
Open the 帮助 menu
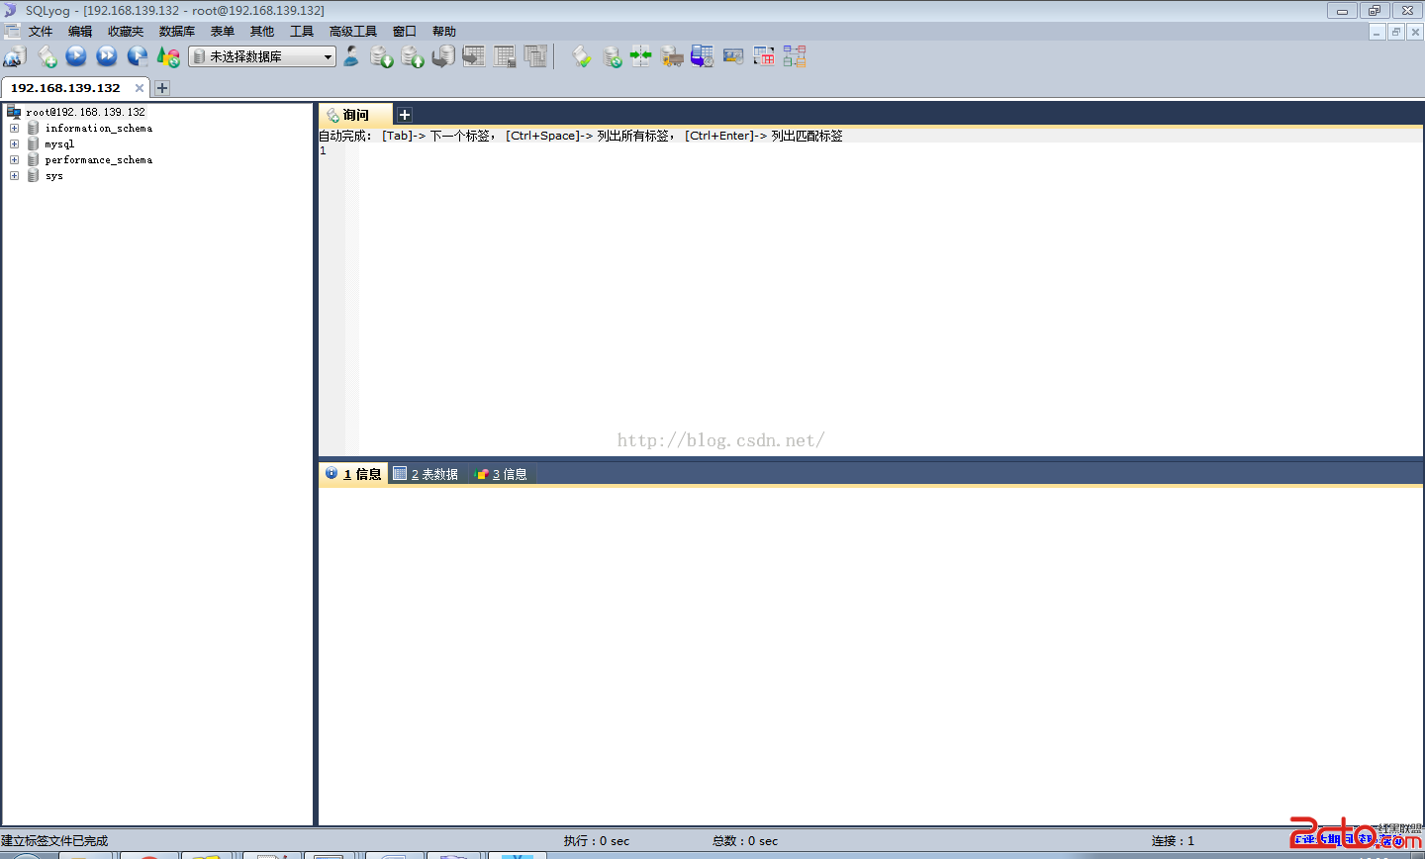click(x=444, y=32)
